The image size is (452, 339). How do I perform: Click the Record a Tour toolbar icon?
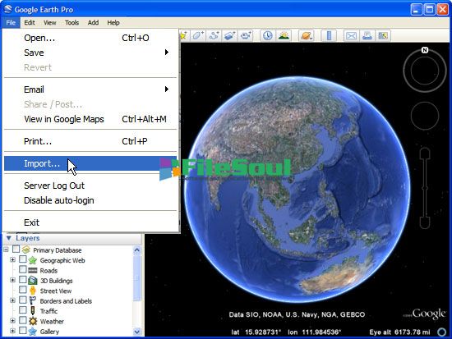coord(246,36)
